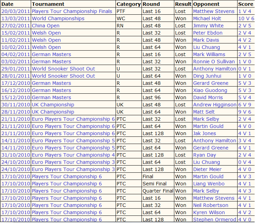Click opponent Michael Holt
Image resolution: width=256 pixels, height=223 pixels.
pos(207,18)
